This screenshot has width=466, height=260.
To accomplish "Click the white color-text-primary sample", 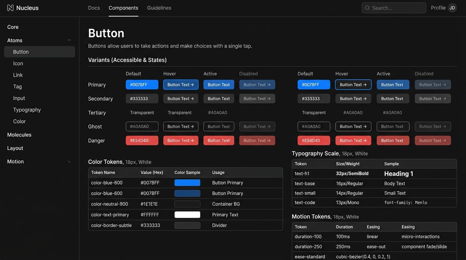I will 187,215.
